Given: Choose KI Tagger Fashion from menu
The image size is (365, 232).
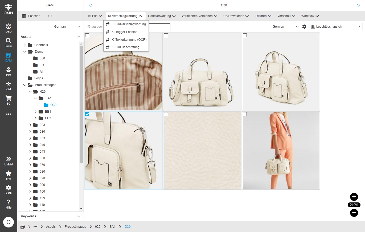Looking at the screenshot, I should (124, 32).
